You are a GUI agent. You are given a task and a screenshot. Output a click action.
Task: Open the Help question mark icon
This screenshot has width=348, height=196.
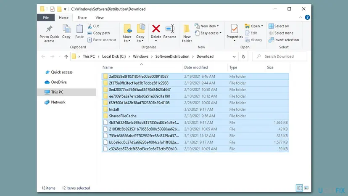click(307, 17)
